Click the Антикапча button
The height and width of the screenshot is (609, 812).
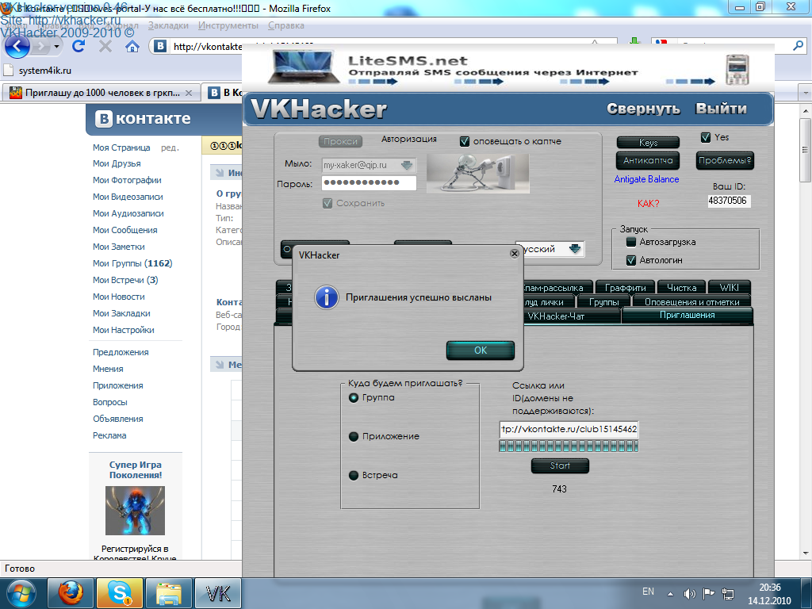648,160
